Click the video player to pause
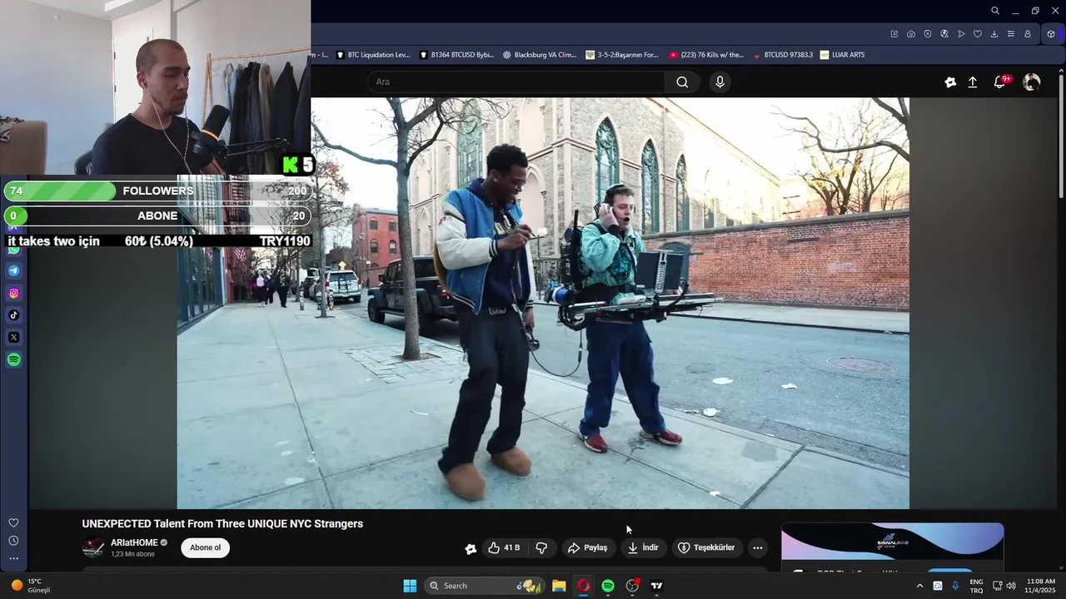Screen dimensions: 1066x599 (543, 303)
